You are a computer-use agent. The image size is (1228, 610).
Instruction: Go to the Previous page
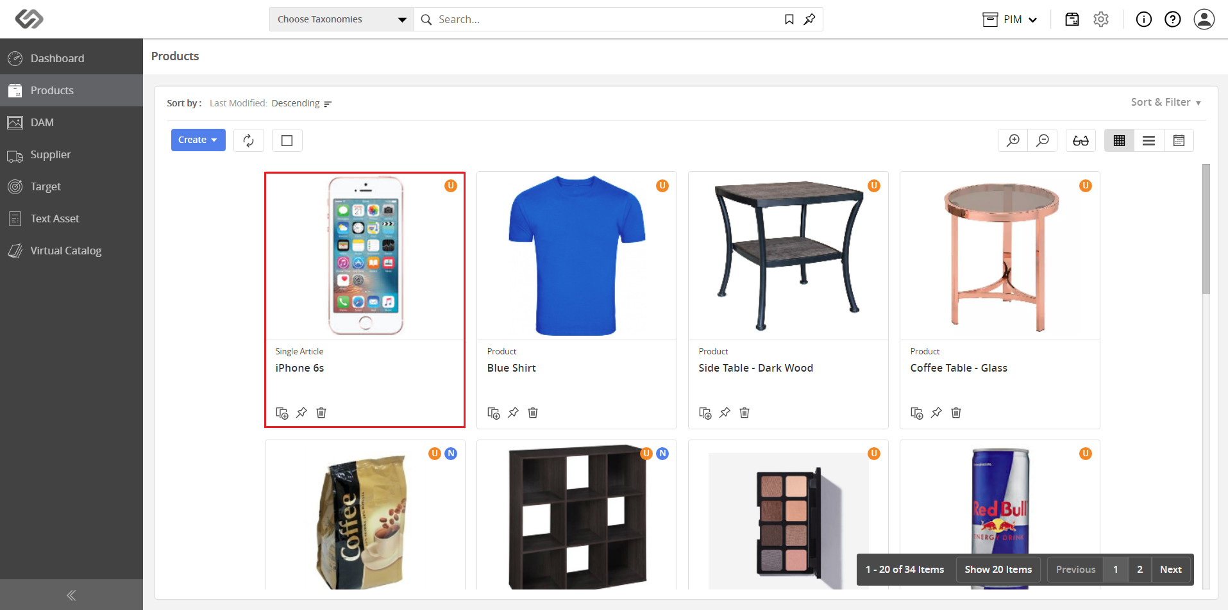(x=1075, y=570)
